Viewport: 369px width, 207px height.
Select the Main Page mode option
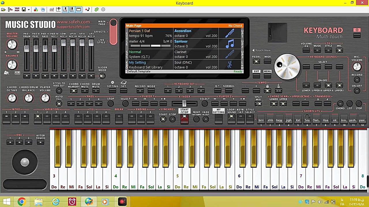[102, 23]
